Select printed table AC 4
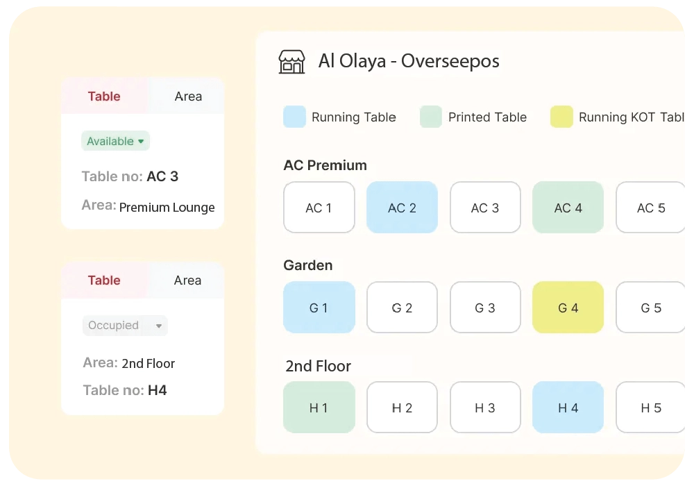694x486 pixels. point(568,207)
